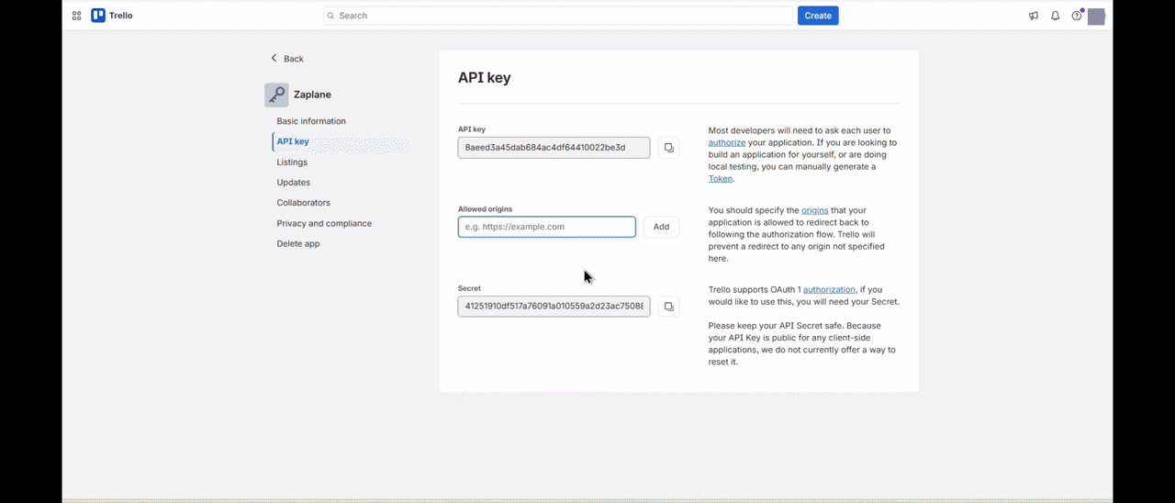Open Privacy and compliance section

pyautogui.click(x=324, y=223)
